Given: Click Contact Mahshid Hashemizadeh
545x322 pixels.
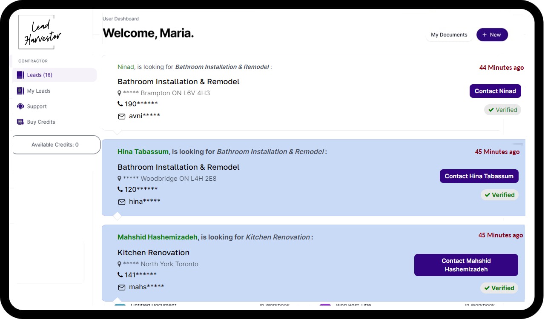Looking at the screenshot, I should [466, 265].
